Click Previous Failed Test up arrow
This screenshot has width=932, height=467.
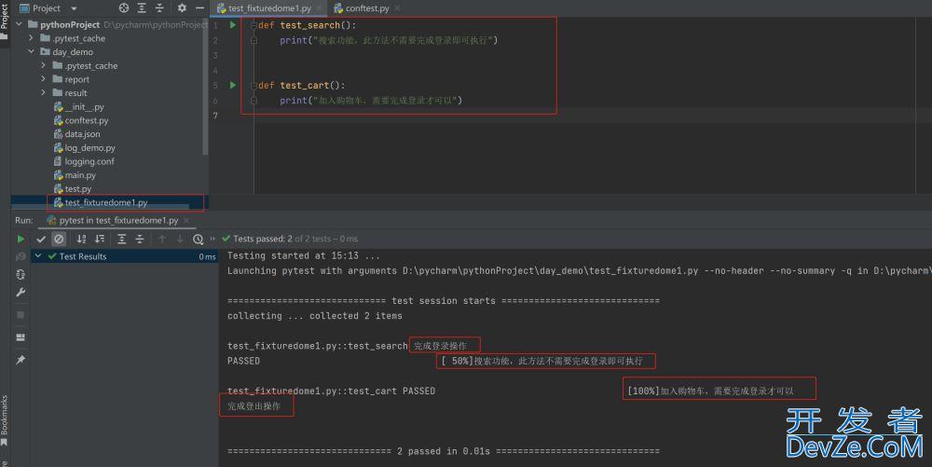click(162, 239)
